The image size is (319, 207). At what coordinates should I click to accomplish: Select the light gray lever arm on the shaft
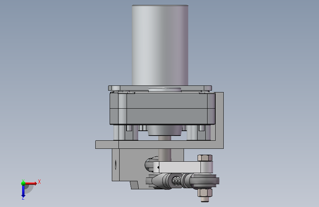(183, 167)
